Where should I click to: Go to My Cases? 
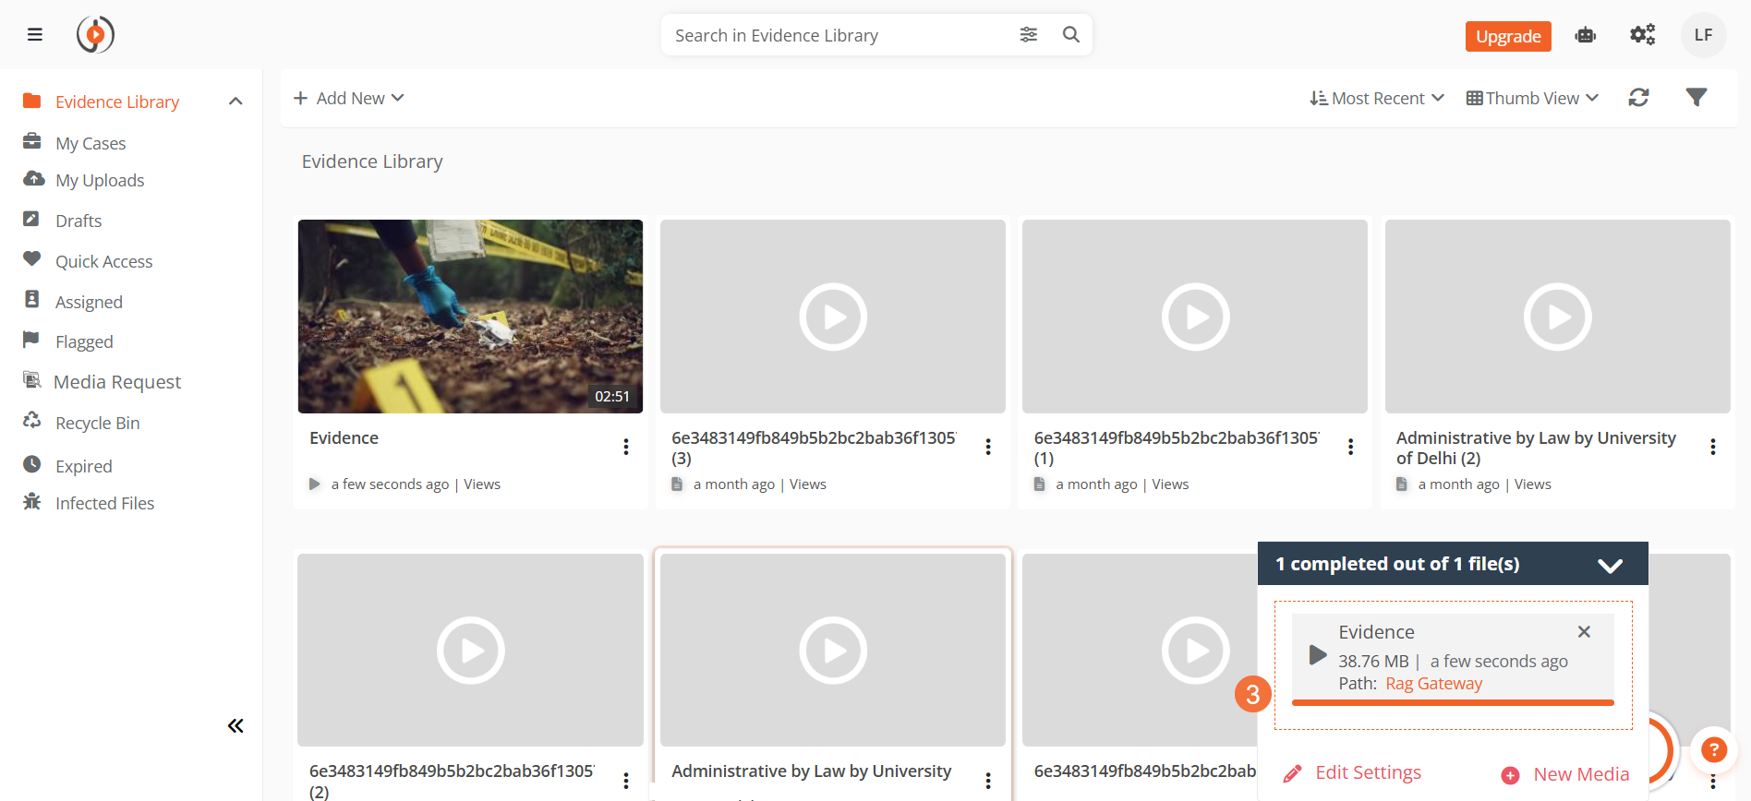pyautogui.click(x=91, y=143)
